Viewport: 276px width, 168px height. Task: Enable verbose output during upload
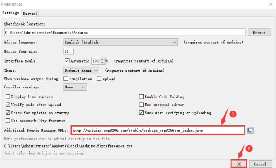99,79
